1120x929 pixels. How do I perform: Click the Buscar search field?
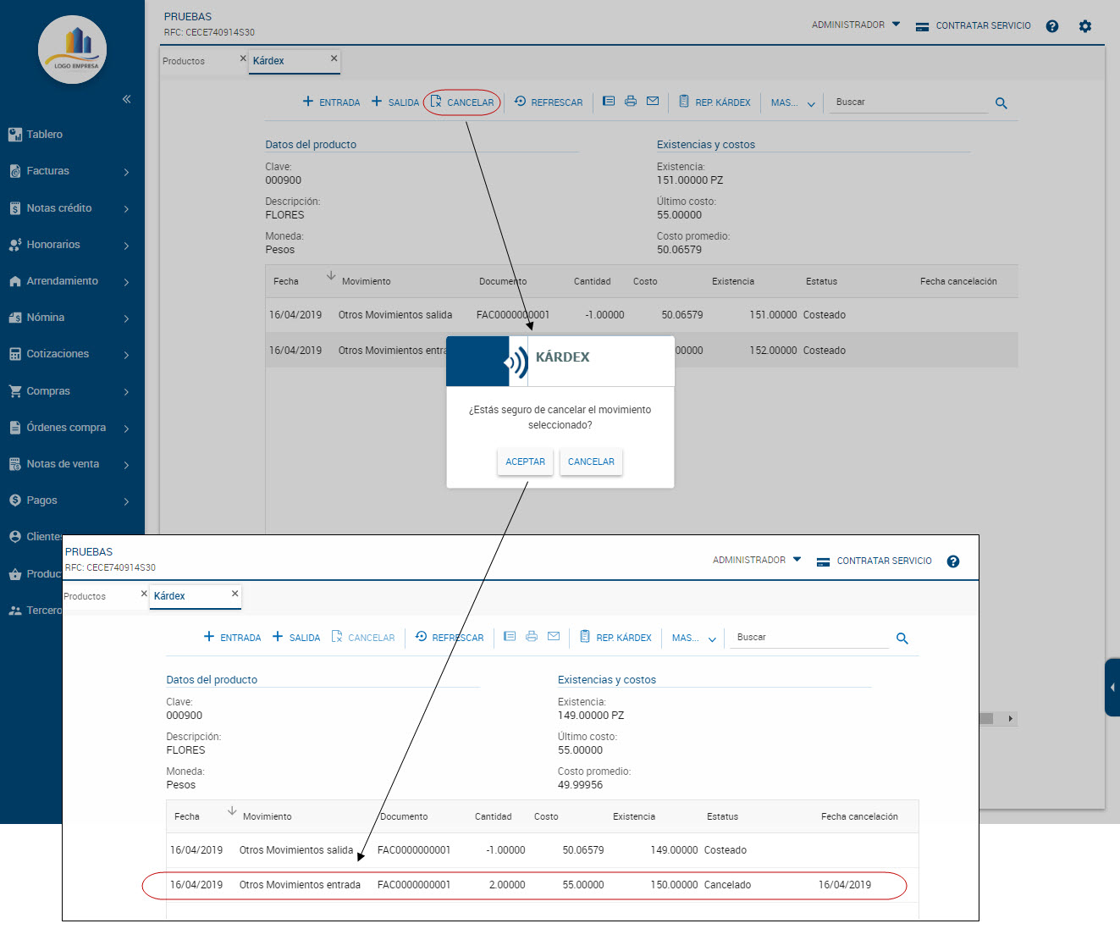point(908,102)
